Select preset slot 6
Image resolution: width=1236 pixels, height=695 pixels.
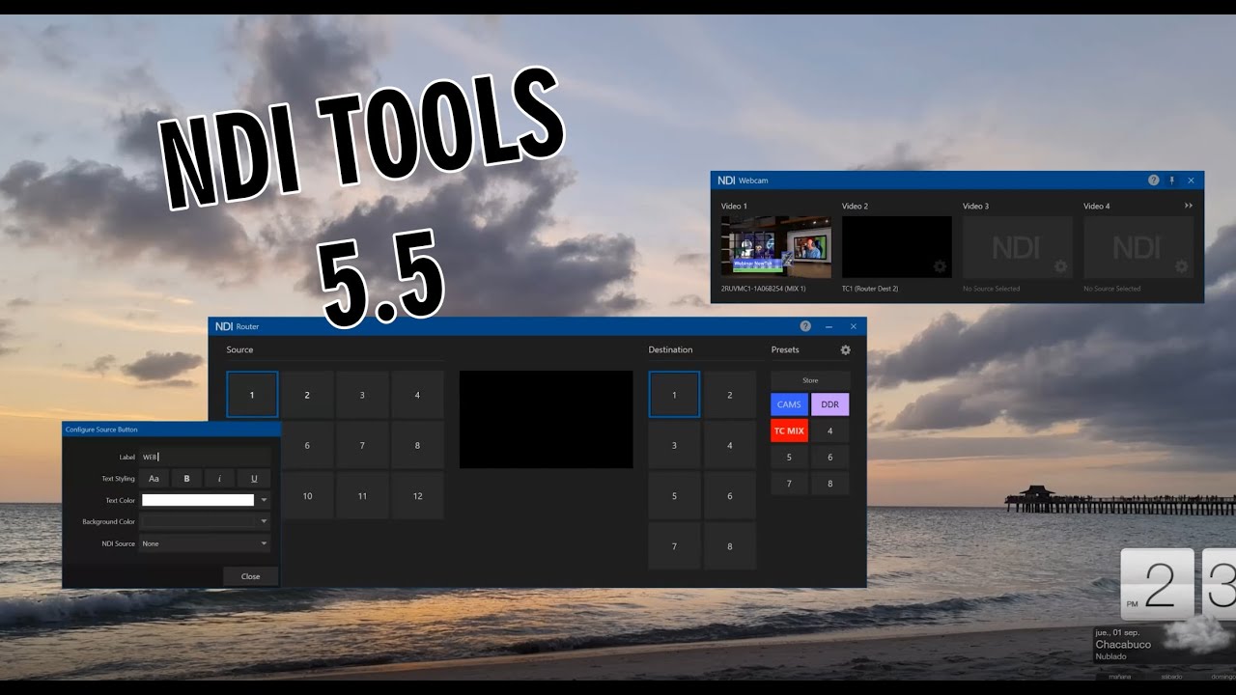point(829,458)
